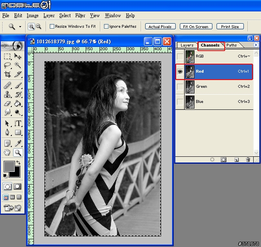This screenshot has height=247, width=261.
Task: Swap foreground and background colors
Action: pos(18,162)
